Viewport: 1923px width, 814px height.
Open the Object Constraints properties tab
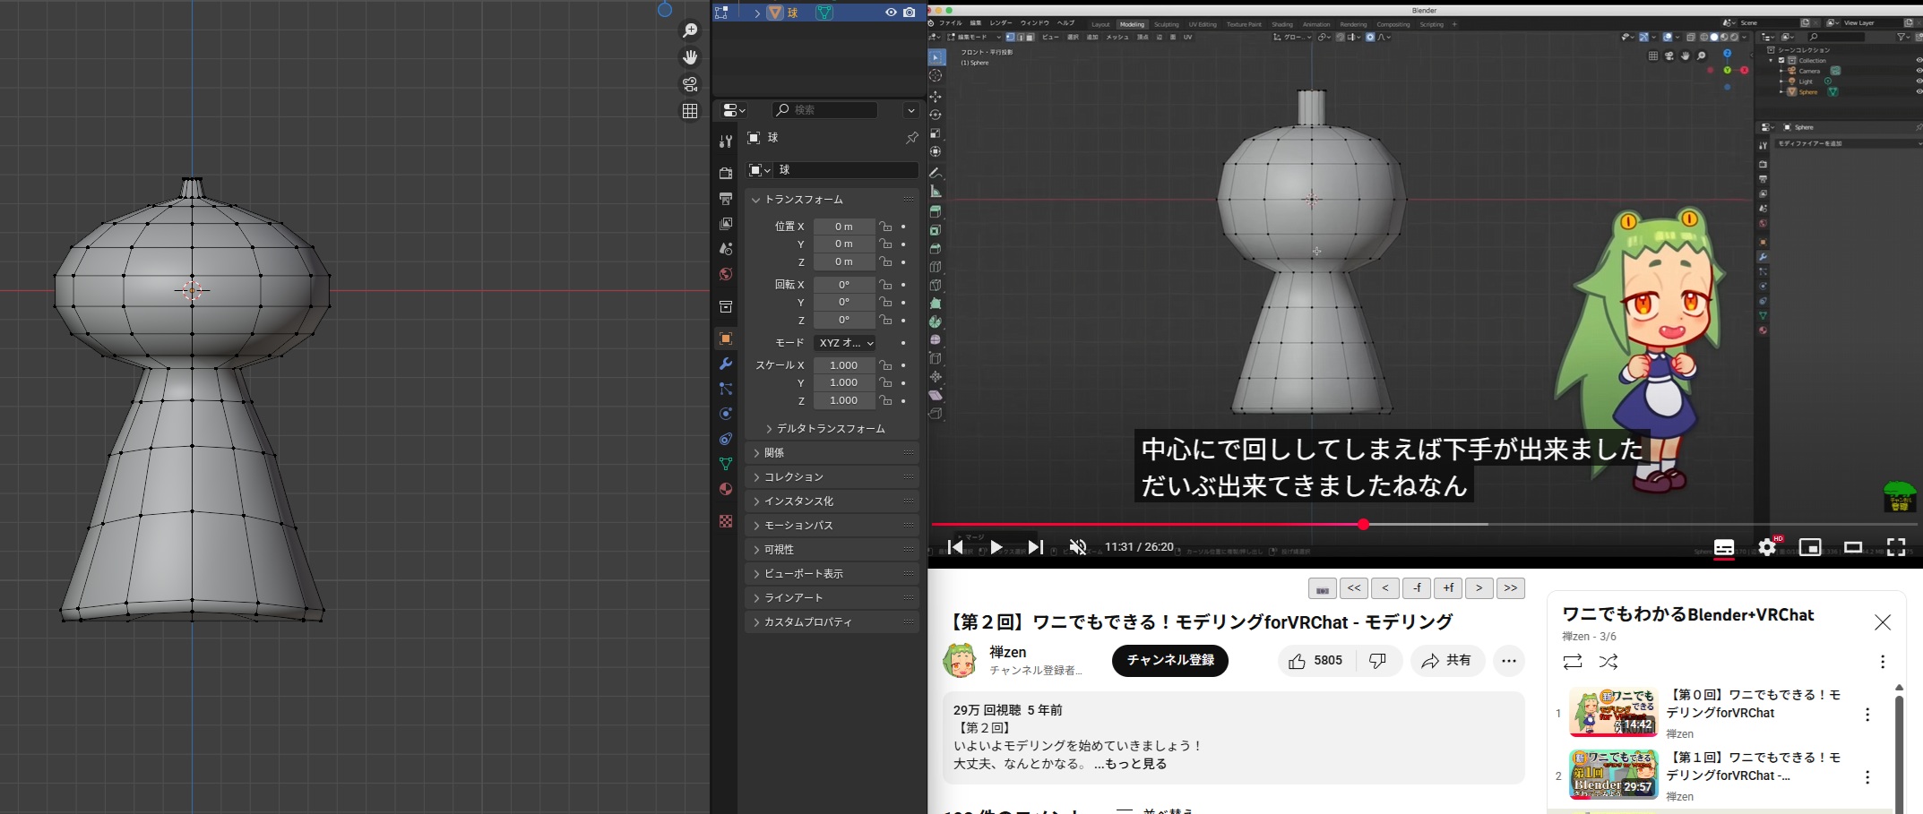726,439
